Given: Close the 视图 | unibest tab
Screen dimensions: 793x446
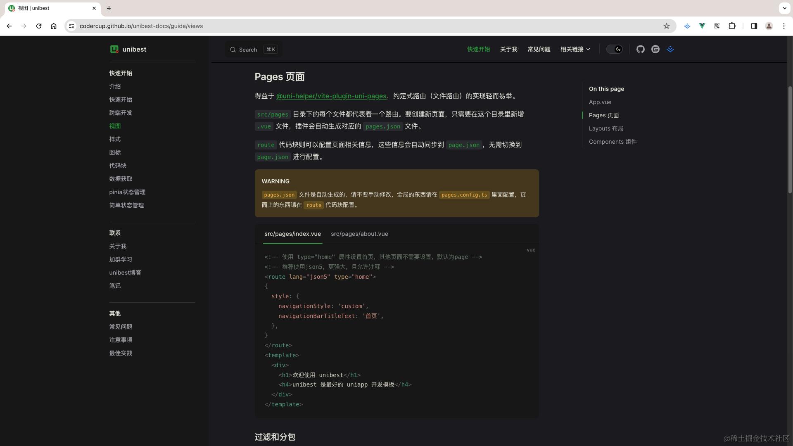Looking at the screenshot, I should click(x=94, y=8).
